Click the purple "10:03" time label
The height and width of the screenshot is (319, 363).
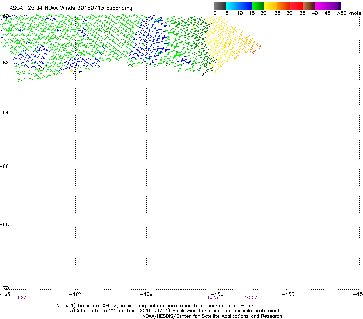coord(251,298)
